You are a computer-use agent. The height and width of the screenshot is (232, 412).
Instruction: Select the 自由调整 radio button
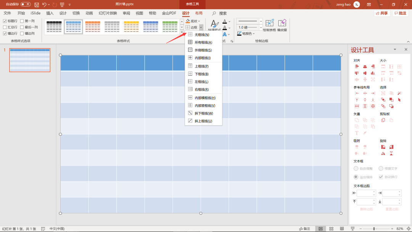click(x=356, y=168)
